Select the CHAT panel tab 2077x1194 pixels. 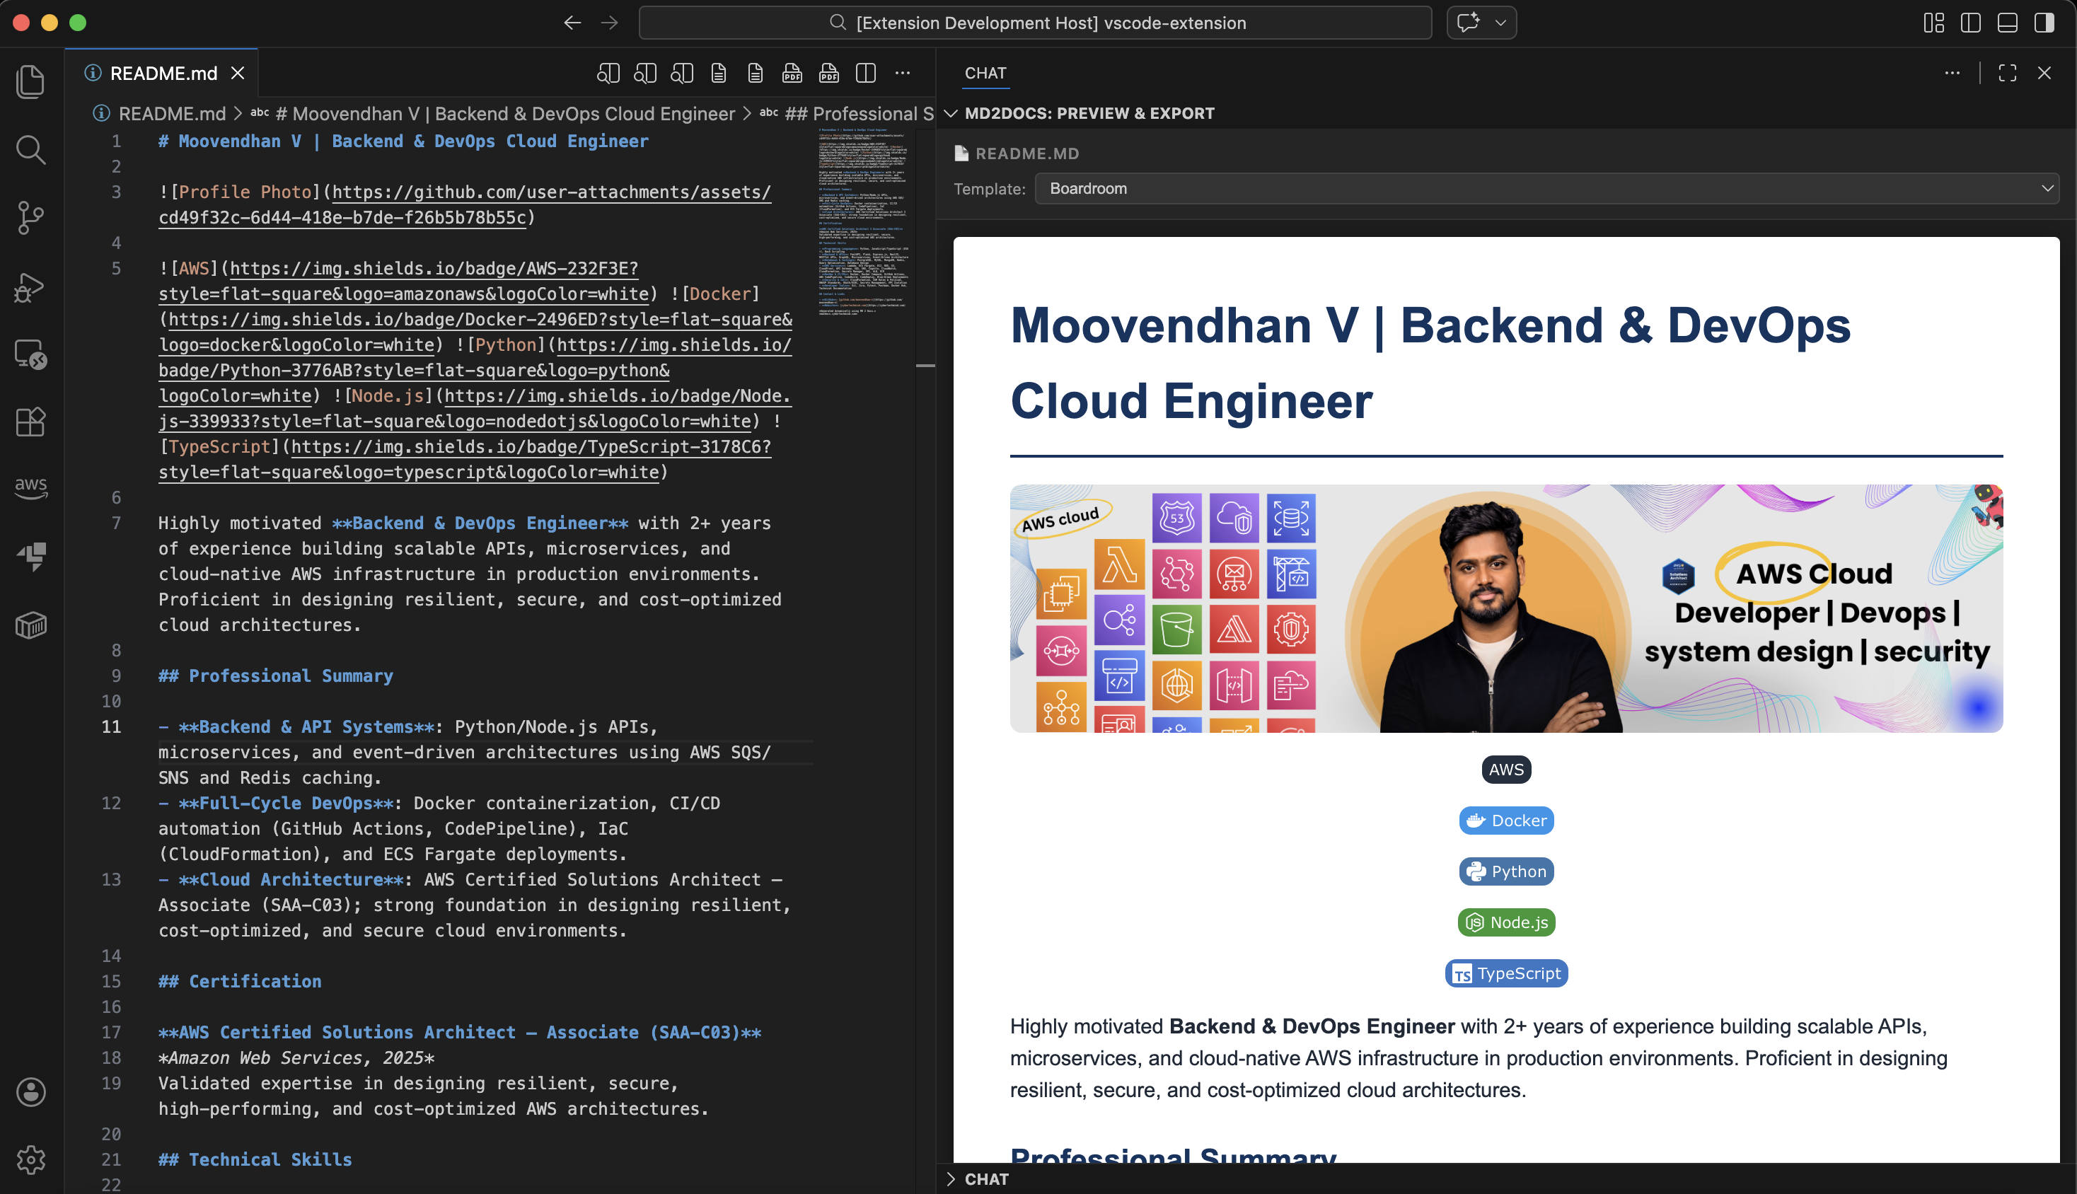pos(985,73)
